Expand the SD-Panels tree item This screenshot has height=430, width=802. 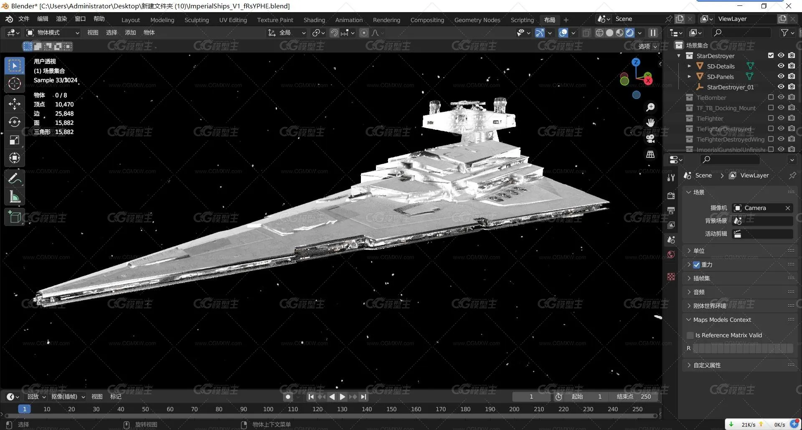point(689,76)
